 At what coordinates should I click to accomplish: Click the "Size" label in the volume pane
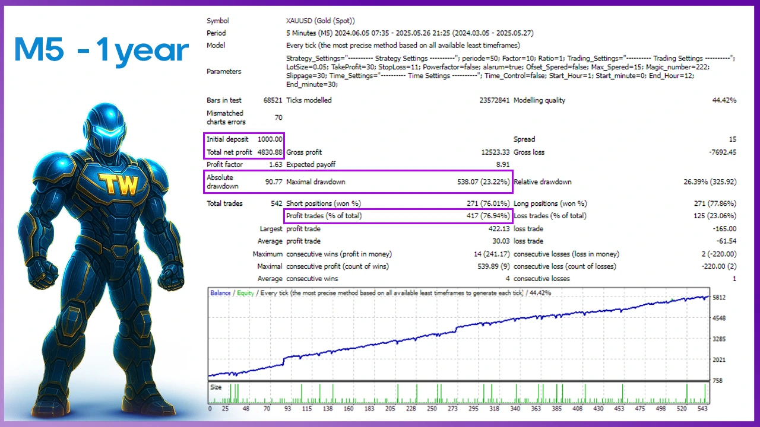pos(216,387)
